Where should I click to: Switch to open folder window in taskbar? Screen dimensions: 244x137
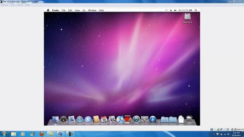pyautogui.click(x=51, y=134)
